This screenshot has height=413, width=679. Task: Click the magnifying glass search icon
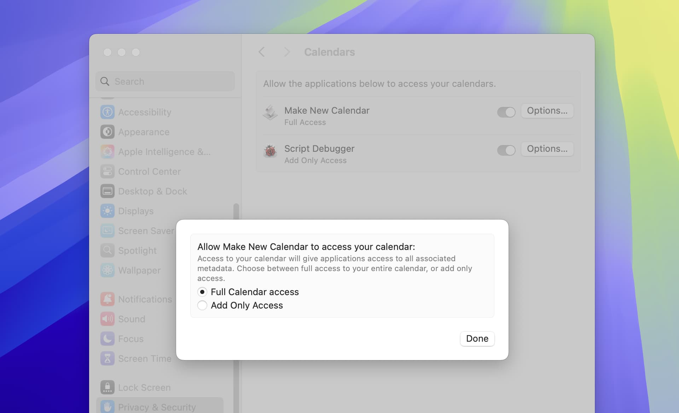(x=105, y=81)
